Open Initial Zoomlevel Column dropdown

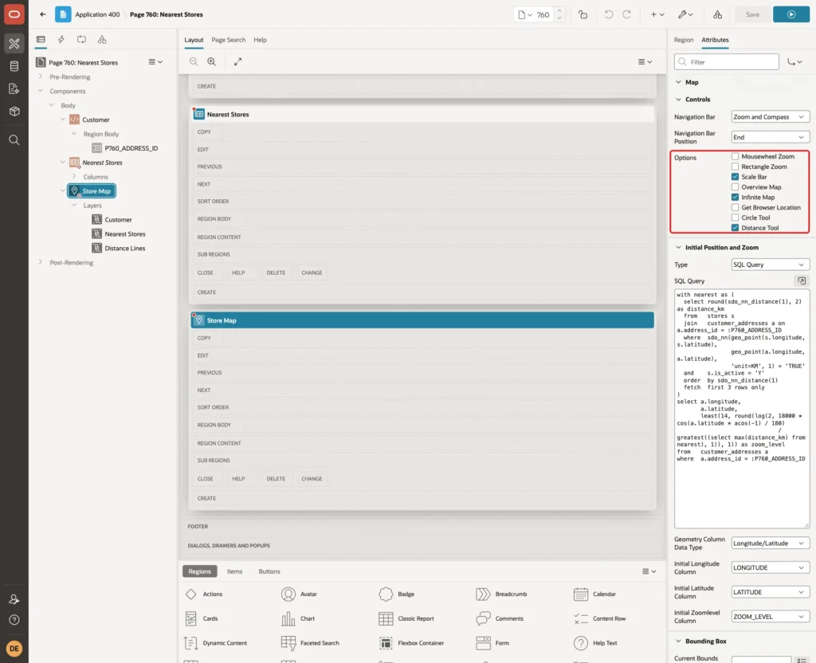pos(770,617)
